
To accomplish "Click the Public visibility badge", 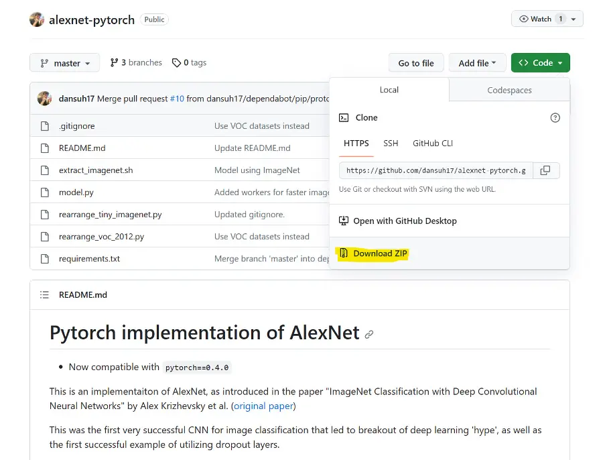I will (x=154, y=19).
